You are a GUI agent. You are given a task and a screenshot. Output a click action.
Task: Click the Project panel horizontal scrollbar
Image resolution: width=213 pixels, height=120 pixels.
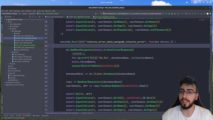tap(17, 114)
